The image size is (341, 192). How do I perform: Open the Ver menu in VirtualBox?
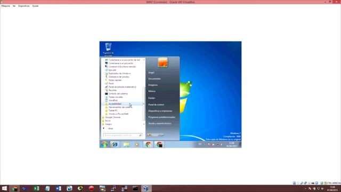pyautogui.click(x=14, y=6)
